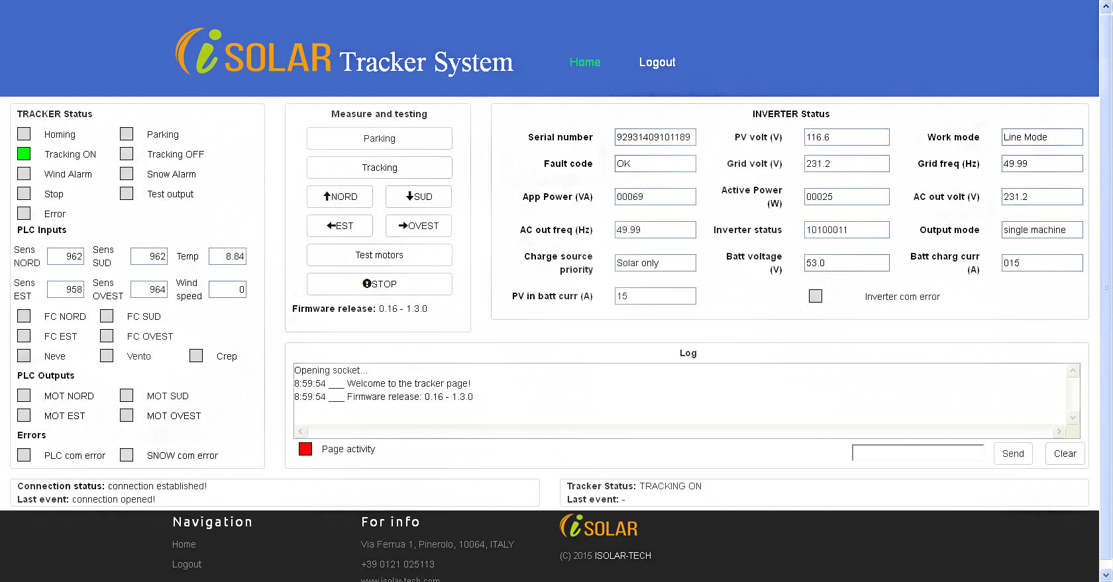The image size is (1113, 582).
Task: Click the Send button beside the log input
Action: point(1012,454)
